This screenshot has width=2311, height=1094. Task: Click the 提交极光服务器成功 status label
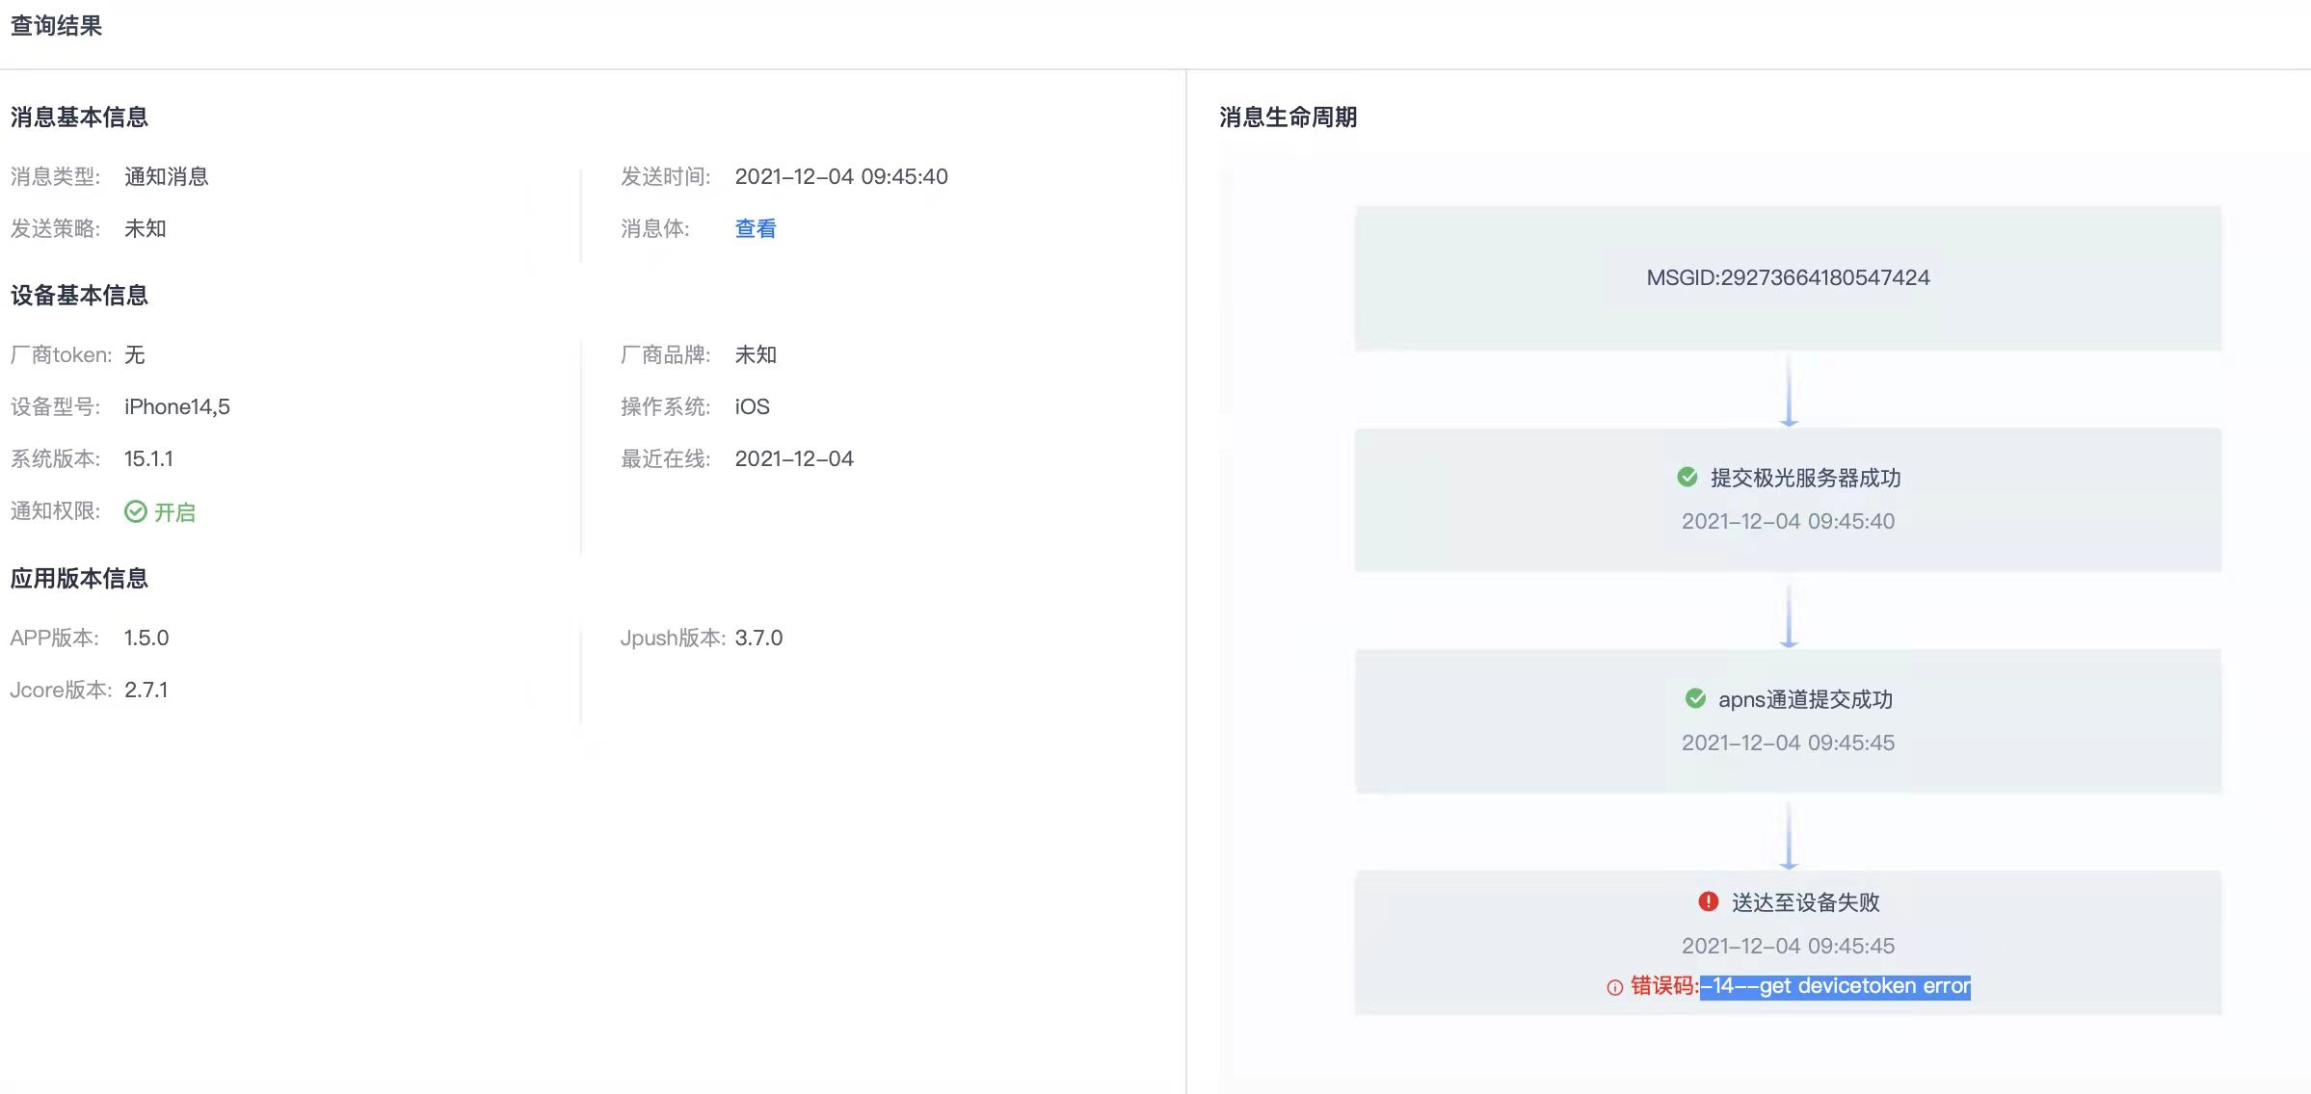(1805, 478)
